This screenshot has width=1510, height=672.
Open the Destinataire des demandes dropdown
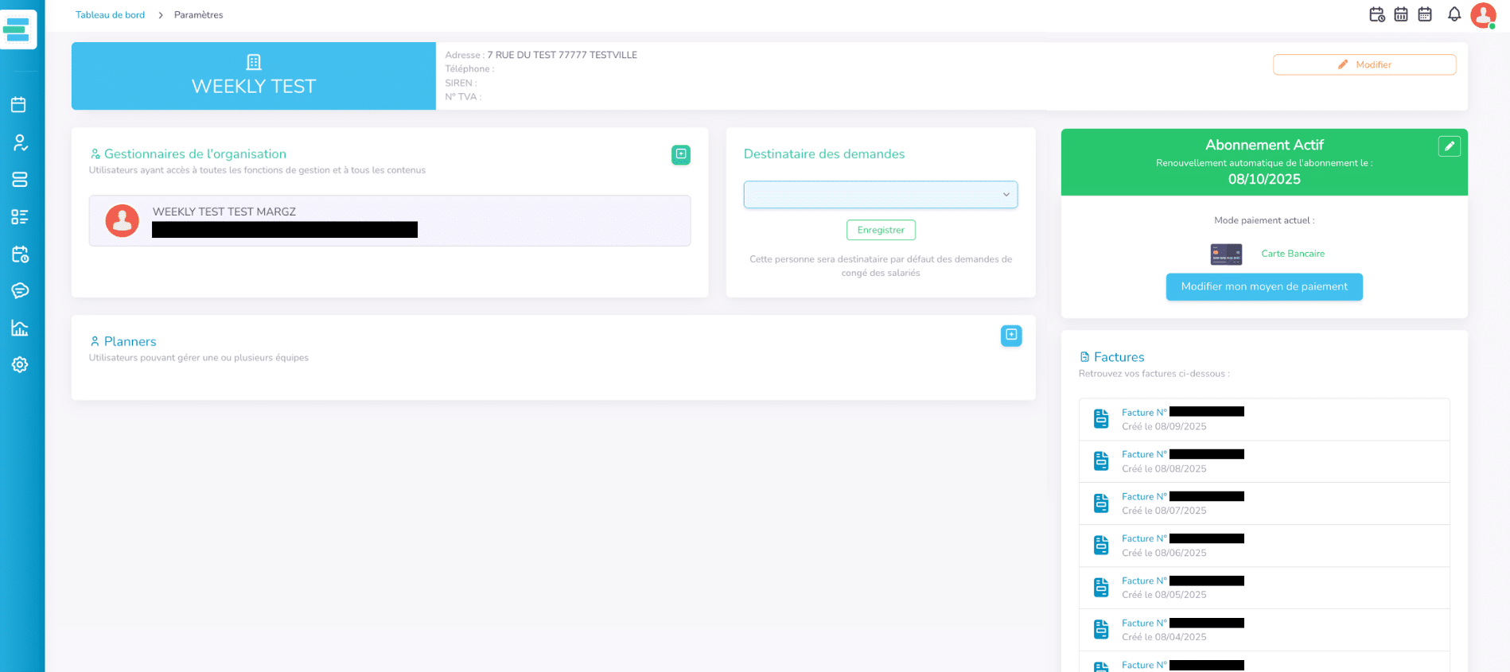click(x=881, y=195)
